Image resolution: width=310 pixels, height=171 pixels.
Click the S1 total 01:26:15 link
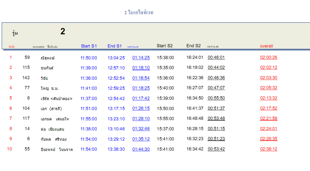[x=141, y=108]
